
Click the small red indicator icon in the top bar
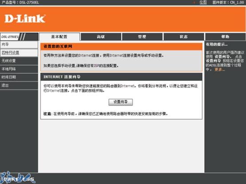coord(194,2)
